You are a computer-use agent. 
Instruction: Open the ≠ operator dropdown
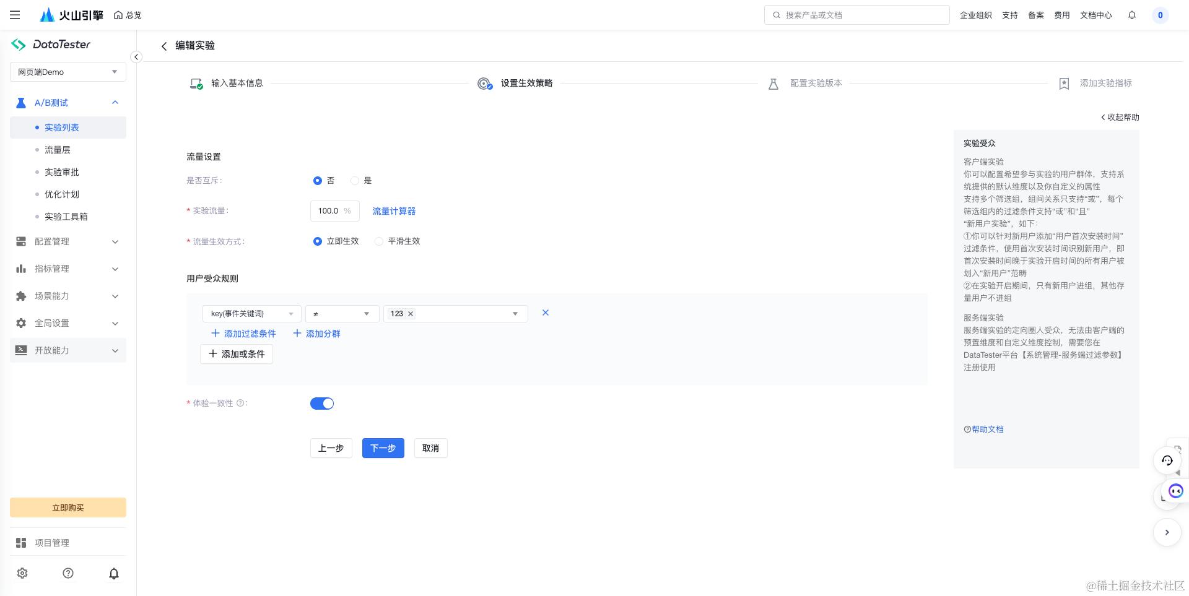click(x=342, y=314)
